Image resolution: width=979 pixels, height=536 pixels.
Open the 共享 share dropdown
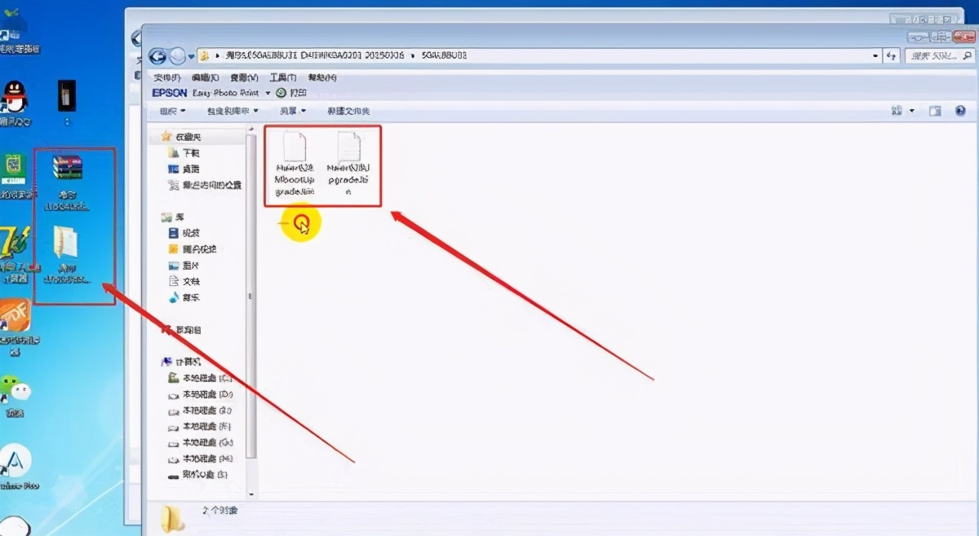pyautogui.click(x=292, y=111)
